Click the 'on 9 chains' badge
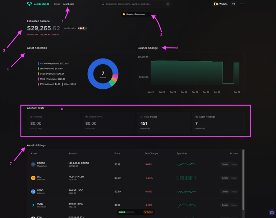 (75, 28)
